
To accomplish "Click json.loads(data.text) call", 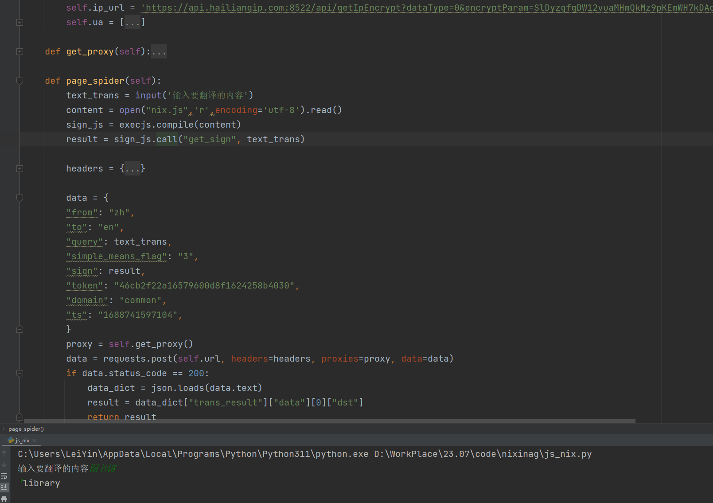I will (x=207, y=388).
